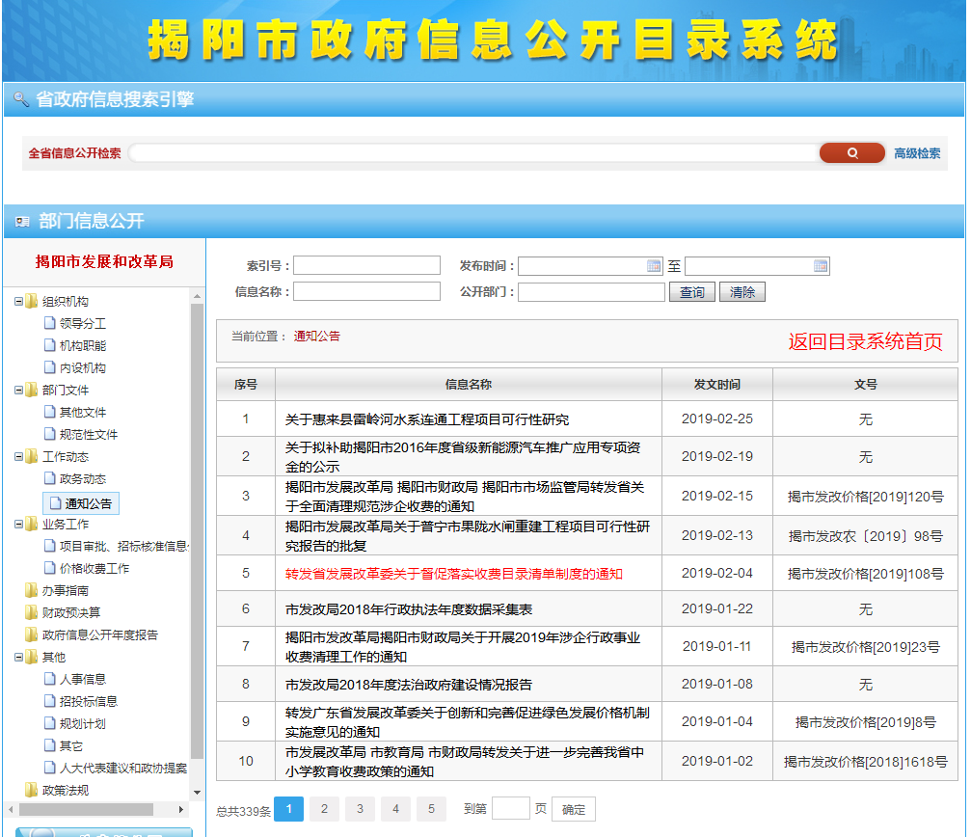
Task: Collapse the 工作动态 tree node
Action: click(x=18, y=457)
